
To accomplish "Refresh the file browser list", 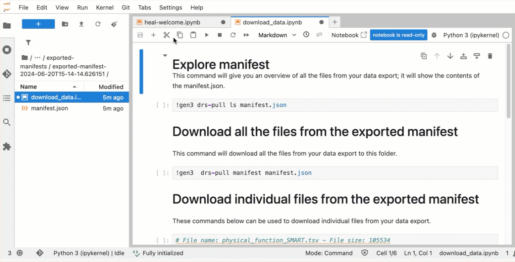I will tap(97, 24).
